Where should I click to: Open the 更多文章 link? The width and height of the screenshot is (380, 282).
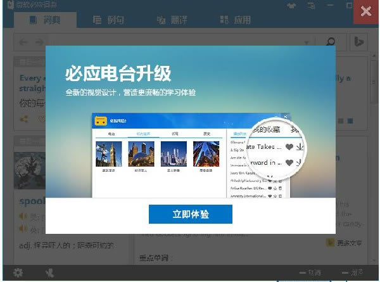coord(345,243)
